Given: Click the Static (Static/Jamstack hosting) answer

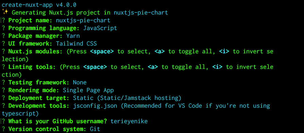Looking at the screenshot, I should 127,98.
